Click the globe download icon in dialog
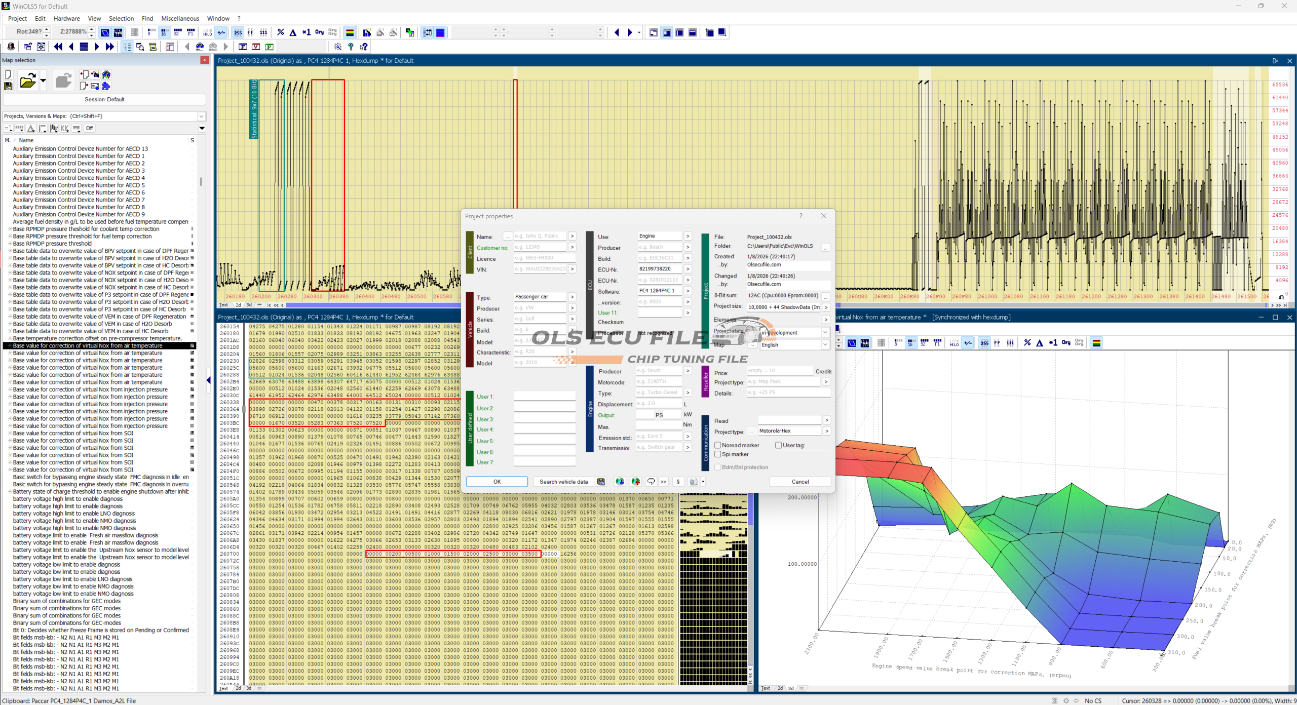This screenshot has height=705, width=1297. (620, 482)
